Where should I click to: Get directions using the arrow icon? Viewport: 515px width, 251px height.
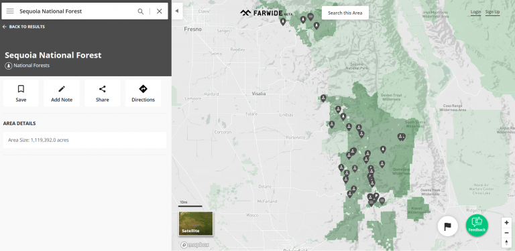click(x=144, y=93)
